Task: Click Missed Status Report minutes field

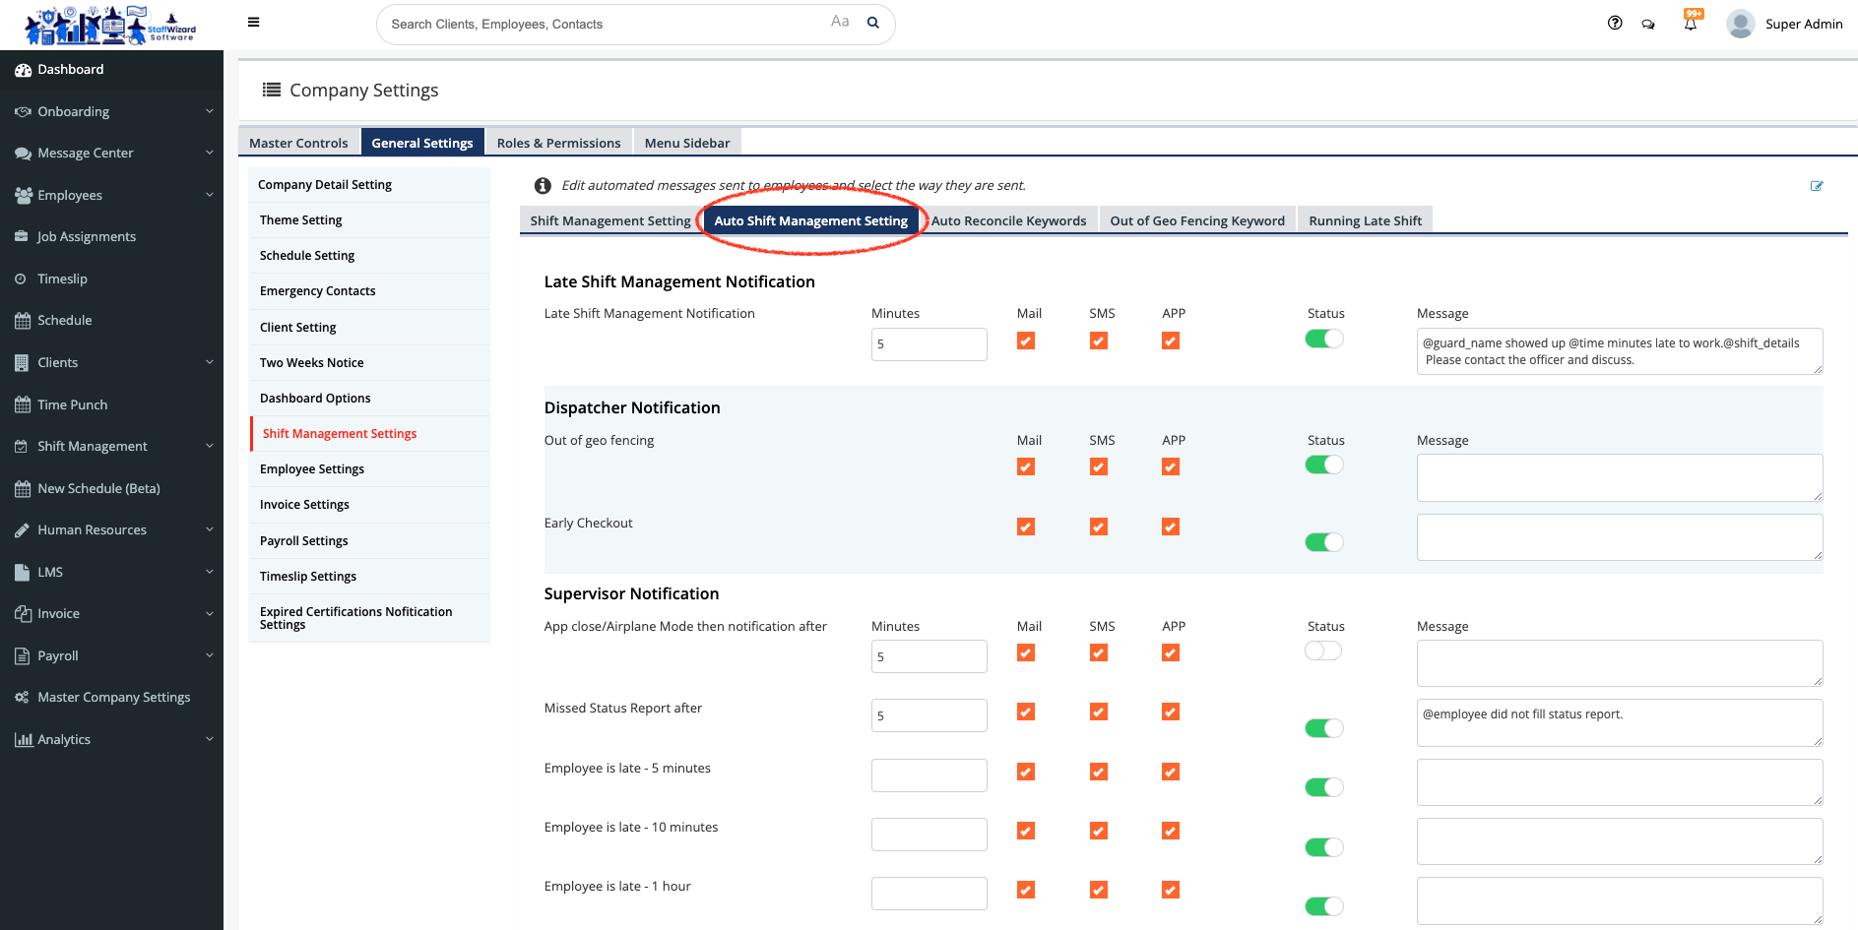Action: click(x=929, y=715)
